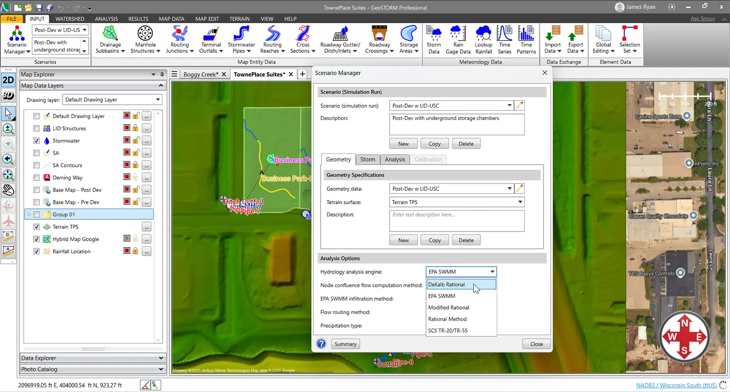This screenshot has width=730, height=392.
Task: Switch to the 3D view button
Action: (8, 95)
